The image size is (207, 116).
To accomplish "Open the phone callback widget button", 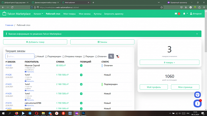I will 198,95.
